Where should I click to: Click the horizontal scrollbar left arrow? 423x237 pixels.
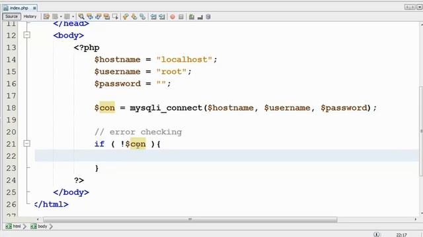pyautogui.click(x=38, y=219)
